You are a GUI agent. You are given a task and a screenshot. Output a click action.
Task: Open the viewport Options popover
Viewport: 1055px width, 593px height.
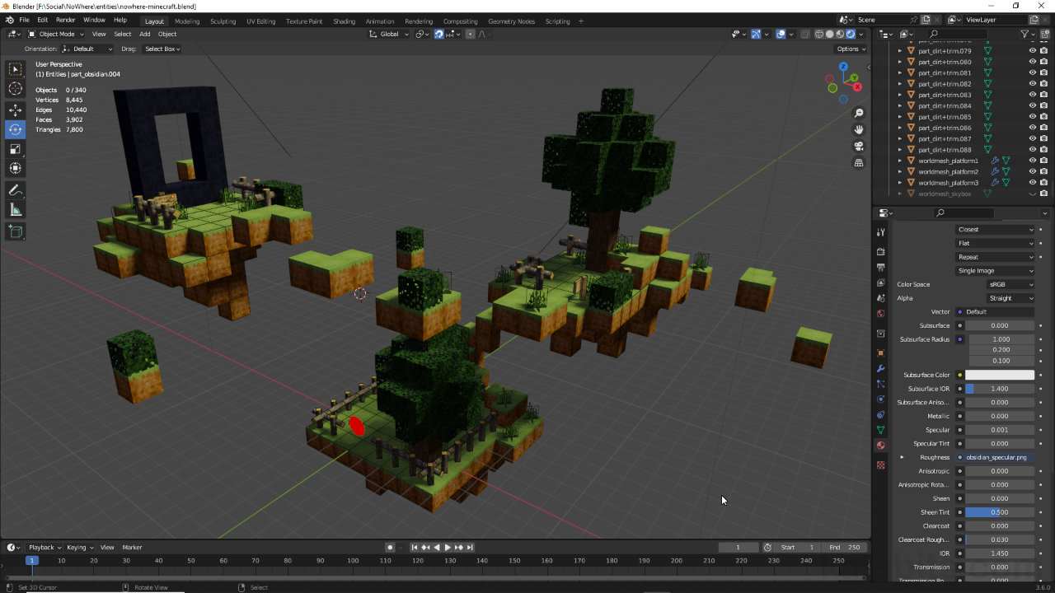pos(851,49)
